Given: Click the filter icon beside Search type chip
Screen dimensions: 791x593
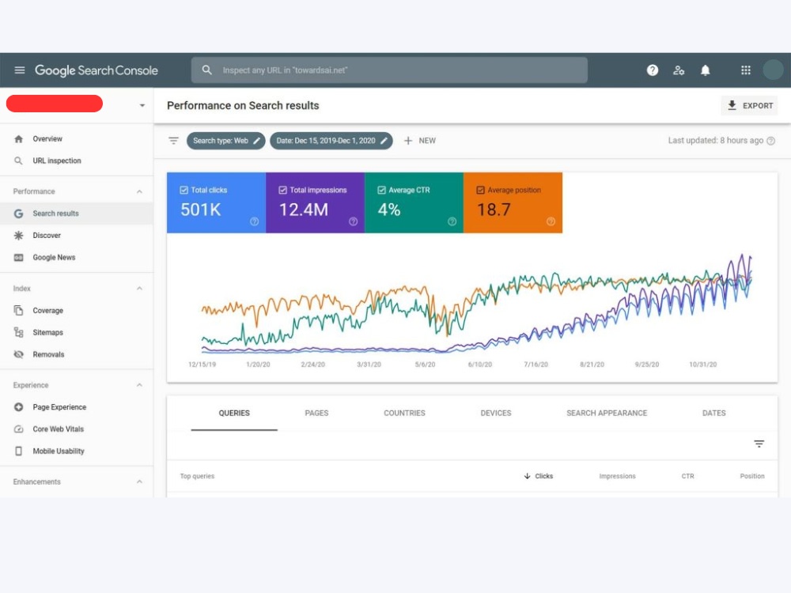Looking at the screenshot, I should click(x=173, y=141).
